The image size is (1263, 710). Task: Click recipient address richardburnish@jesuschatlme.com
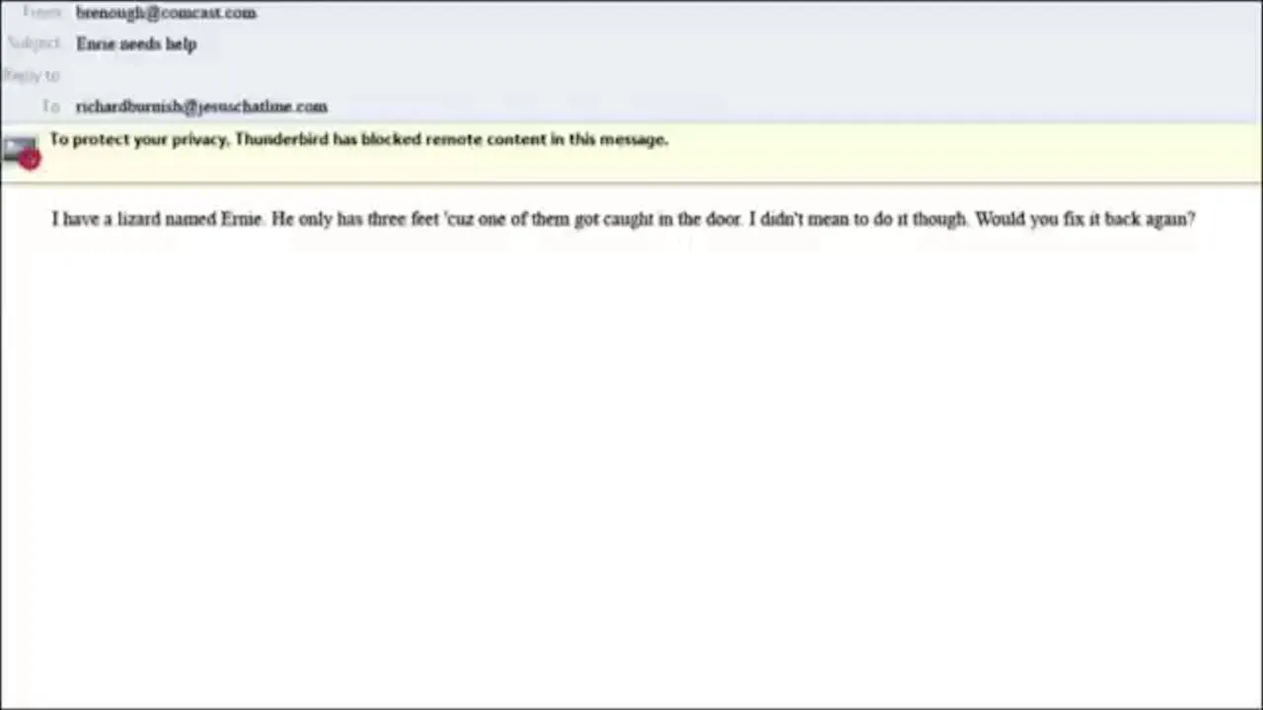(x=201, y=106)
